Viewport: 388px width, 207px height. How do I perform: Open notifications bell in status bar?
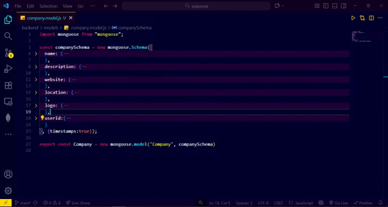[x=381, y=203]
